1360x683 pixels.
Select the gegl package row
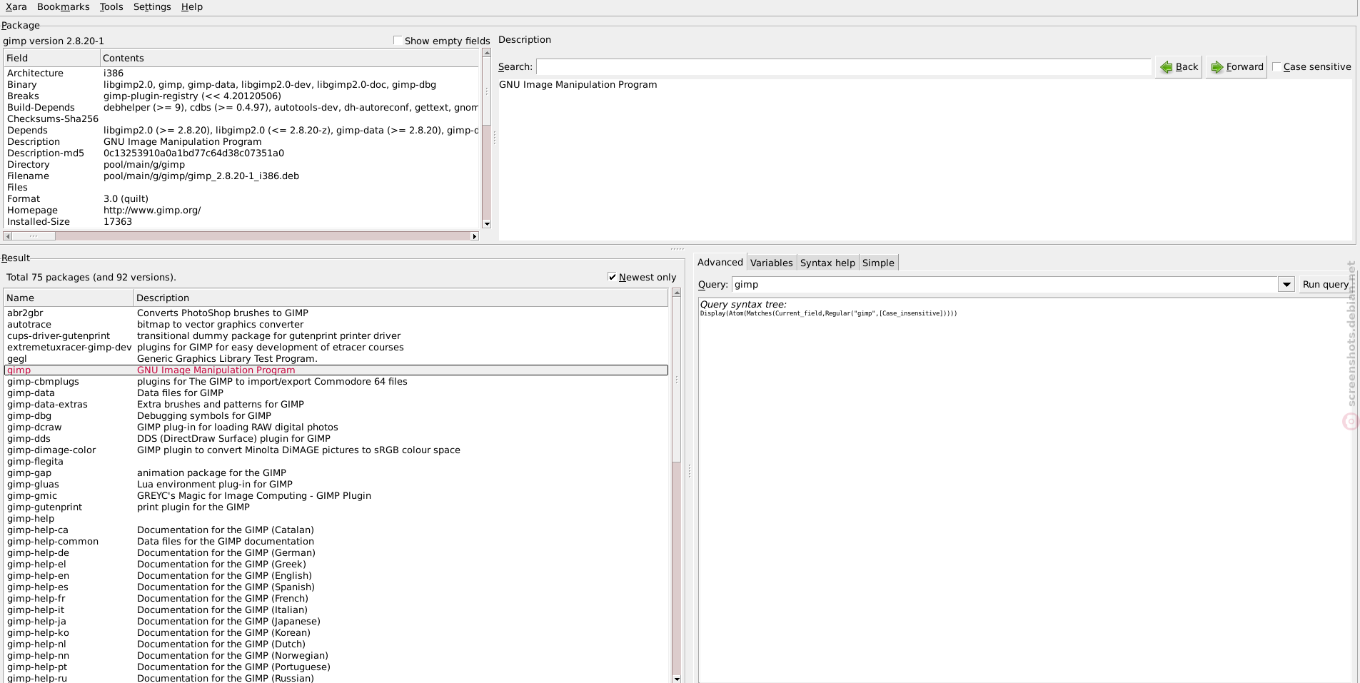click(336, 359)
